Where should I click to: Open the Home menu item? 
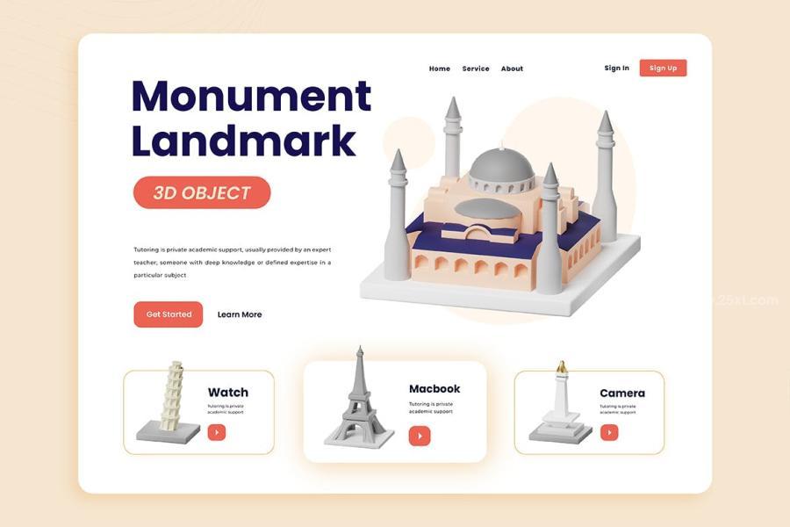click(440, 69)
